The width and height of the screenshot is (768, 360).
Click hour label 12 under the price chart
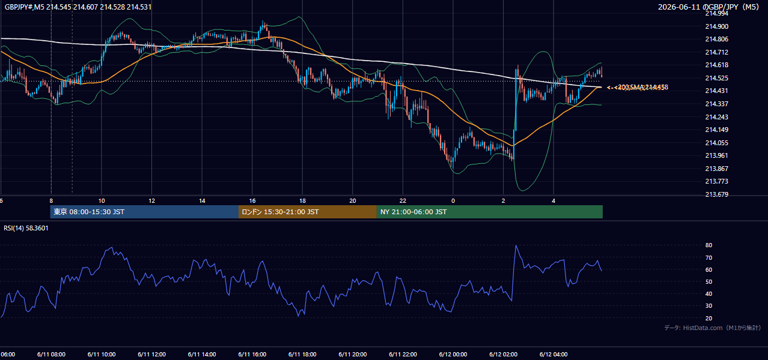[x=151, y=200]
